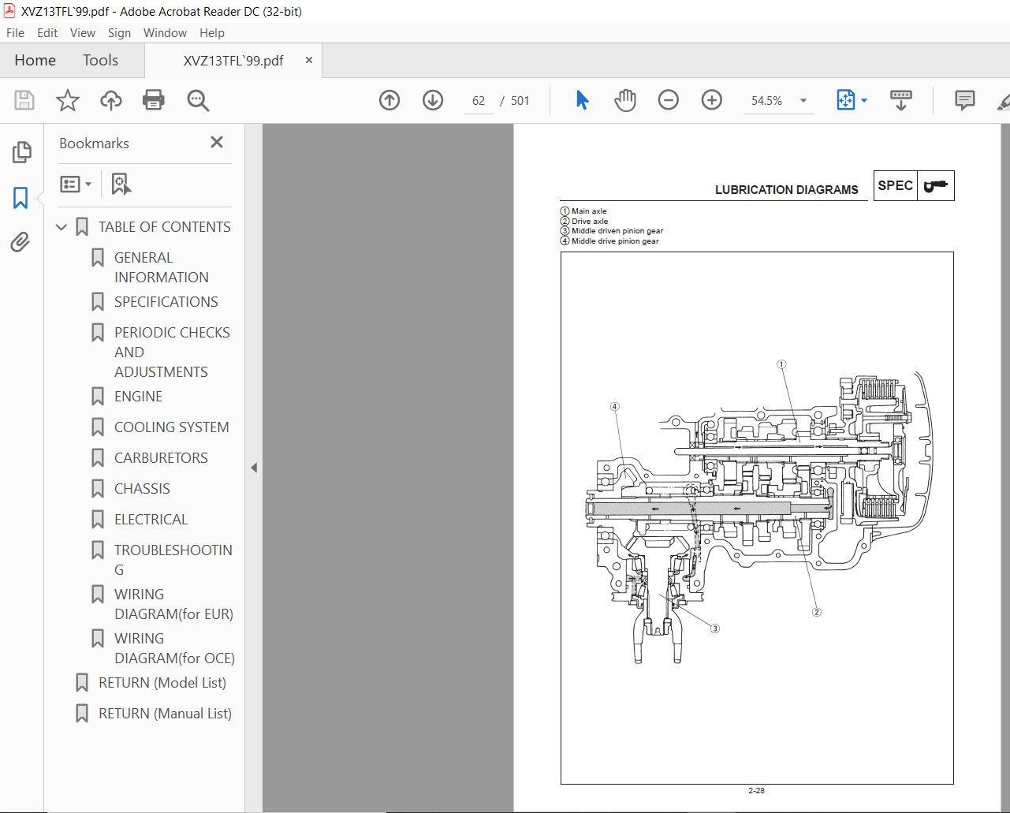Zoom in with plus icon
The width and height of the screenshot is (1010, 813).
click(x=712, y=100)
